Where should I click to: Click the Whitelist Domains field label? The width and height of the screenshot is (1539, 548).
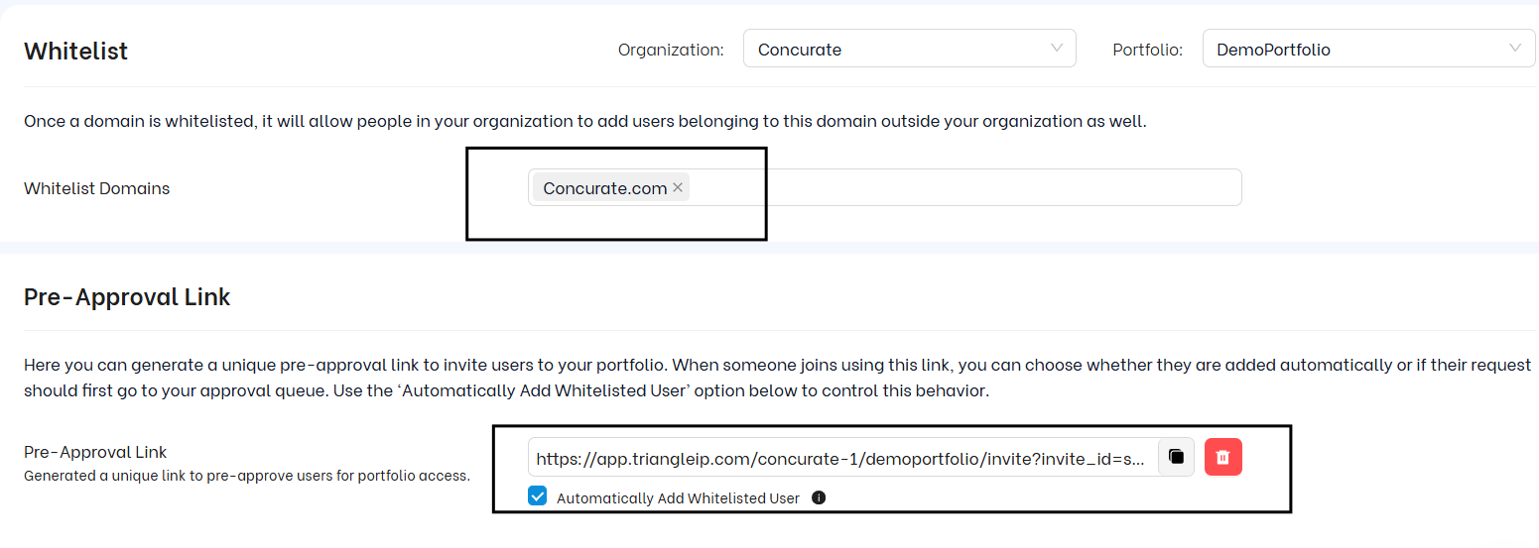pyautogui.click(x=96, y=188)
